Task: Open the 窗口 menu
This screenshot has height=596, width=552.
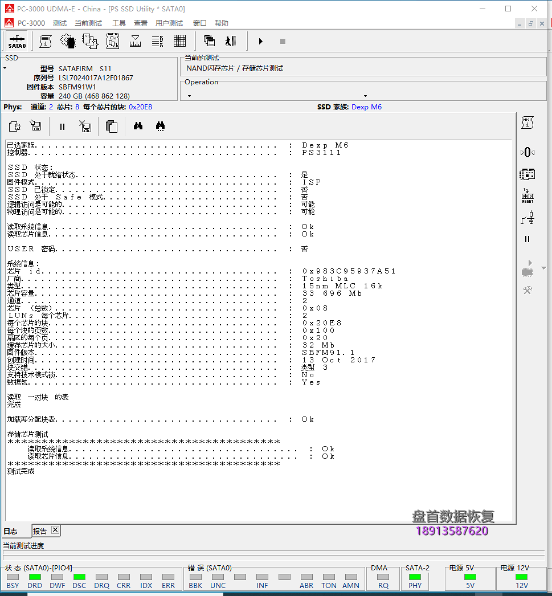Action: tap(200, 23)
